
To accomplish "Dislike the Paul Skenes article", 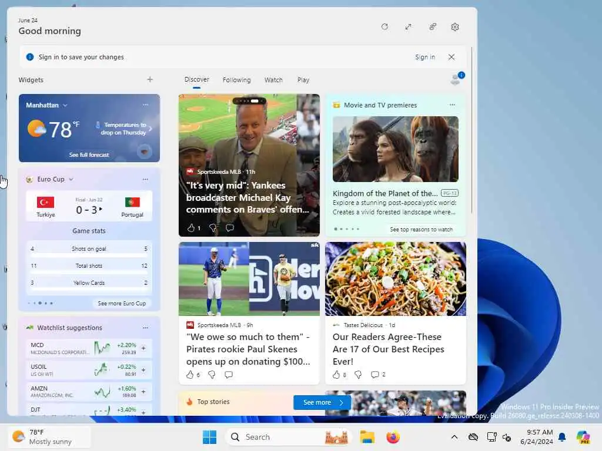I will click(212, 375).
